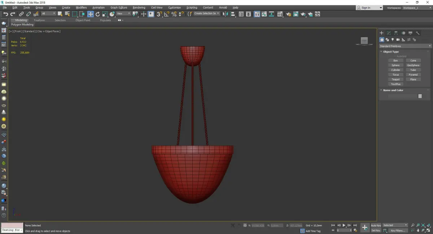Open the Modify panel tab icon

point(389,33)
